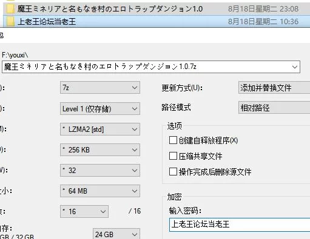Open the Level 1 (仅存储) compression dropdown
The image size is (310, 239).
tap(100, 109)
